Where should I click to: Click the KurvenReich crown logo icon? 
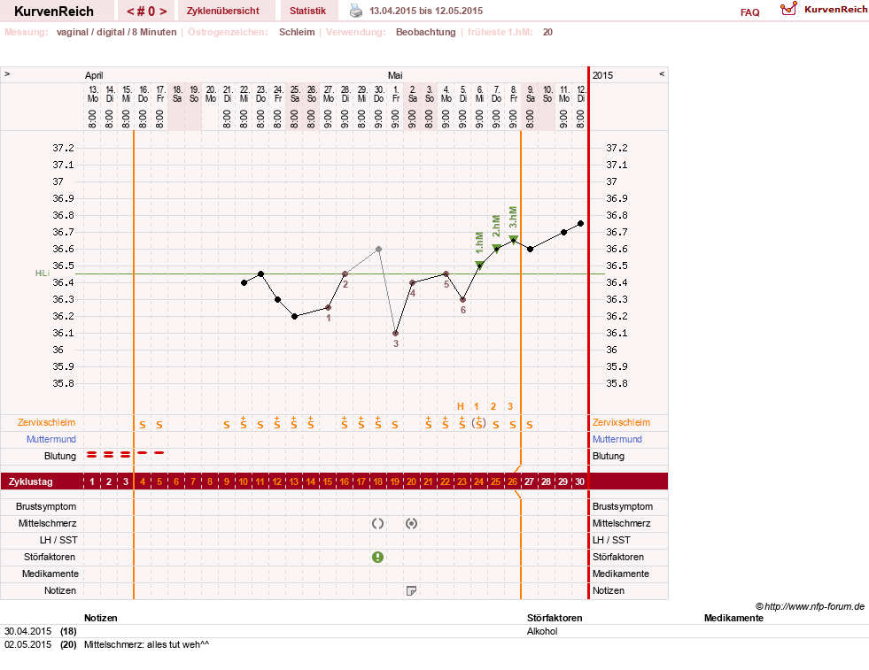coord(788,9)
